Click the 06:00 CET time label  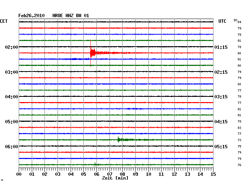[x=12, y=146]
